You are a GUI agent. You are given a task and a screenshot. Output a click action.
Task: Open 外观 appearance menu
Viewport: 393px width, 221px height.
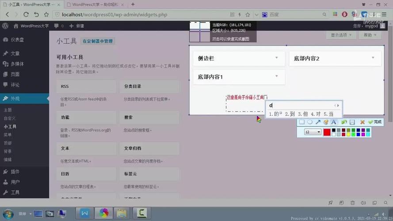(25, 99)
